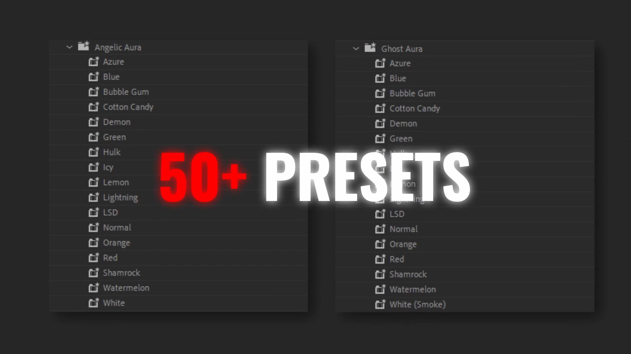The image size is (631, 354).
Task: Select the White (Smoke) preset
Action: 417,304
